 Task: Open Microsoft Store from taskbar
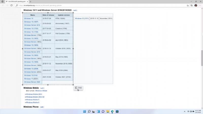117,111
